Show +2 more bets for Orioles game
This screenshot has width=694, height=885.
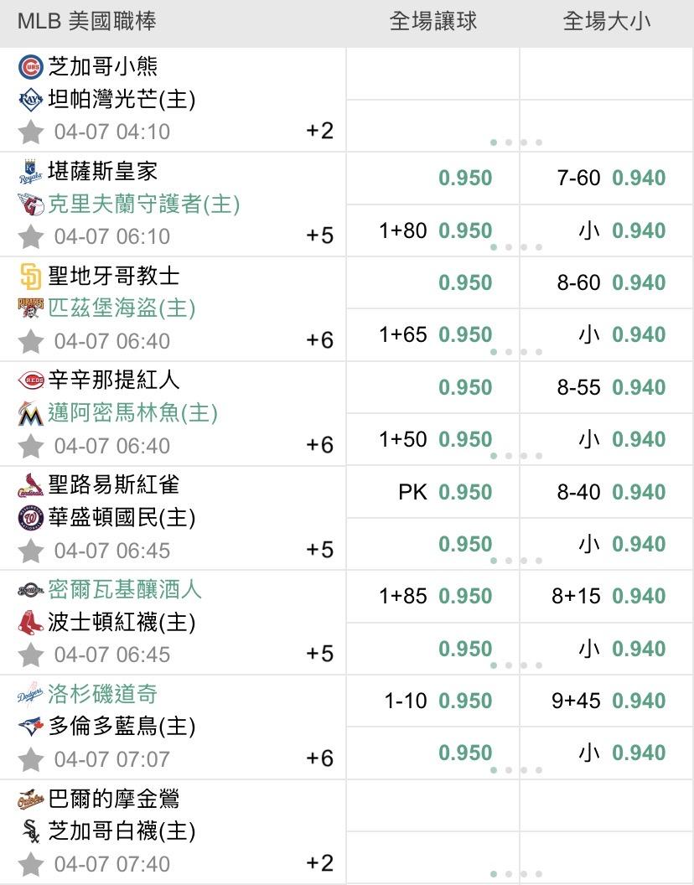(319, 863)
